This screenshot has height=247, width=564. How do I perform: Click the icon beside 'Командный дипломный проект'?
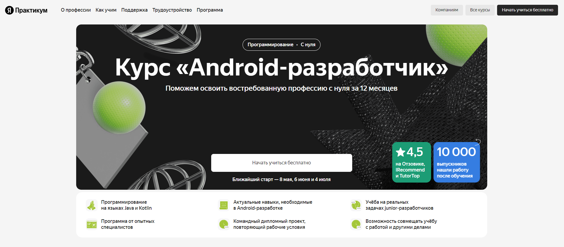224,224
